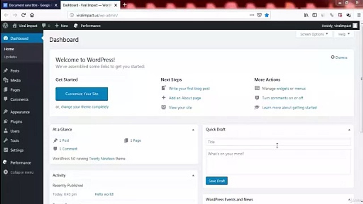Click change your theme completely link
Viewport: 363px width, 204px height.
click(85, 107)
